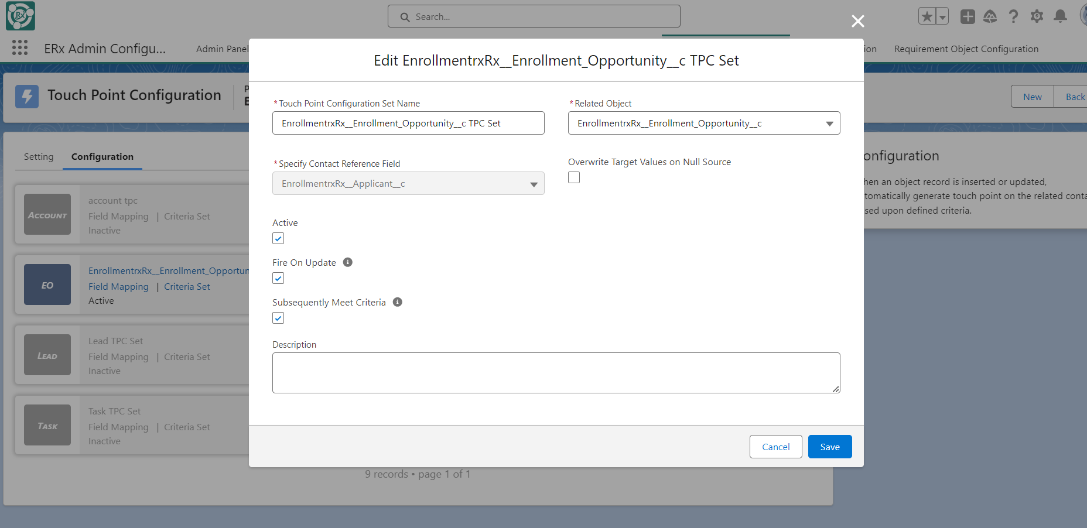Image resolution: width=1087 pixels, height=528 pixels.
Task: Click the Fire On Update info icon
Action: (x=348, y=262)
